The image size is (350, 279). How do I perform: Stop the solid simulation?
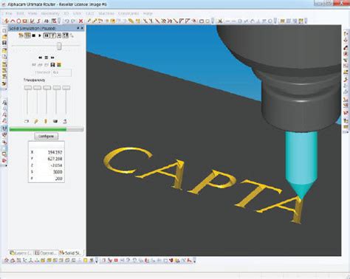(x=33, y=35)
